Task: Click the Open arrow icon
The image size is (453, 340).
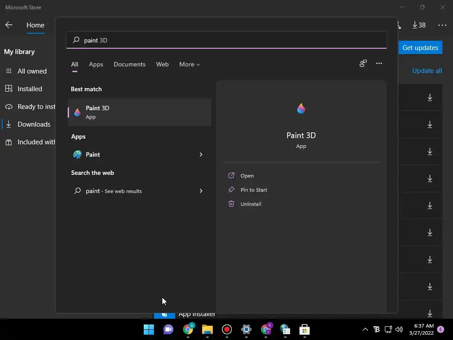Action: (231, 175)
